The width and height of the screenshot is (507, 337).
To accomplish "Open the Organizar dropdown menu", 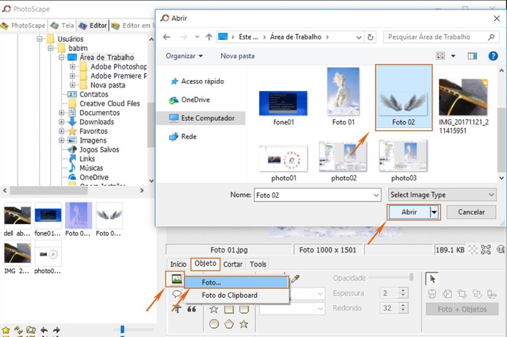I will click(185, 56).
